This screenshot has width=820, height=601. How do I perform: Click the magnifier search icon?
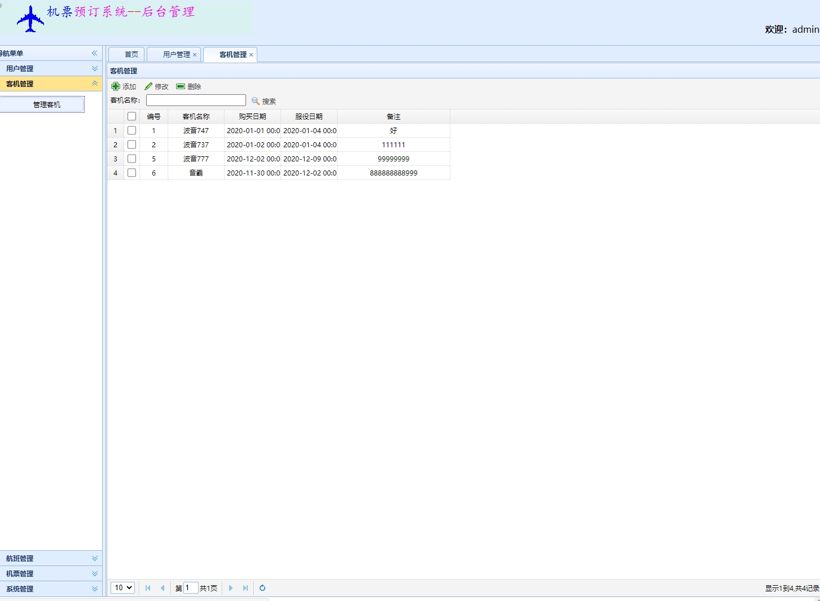tap(256, 101)
